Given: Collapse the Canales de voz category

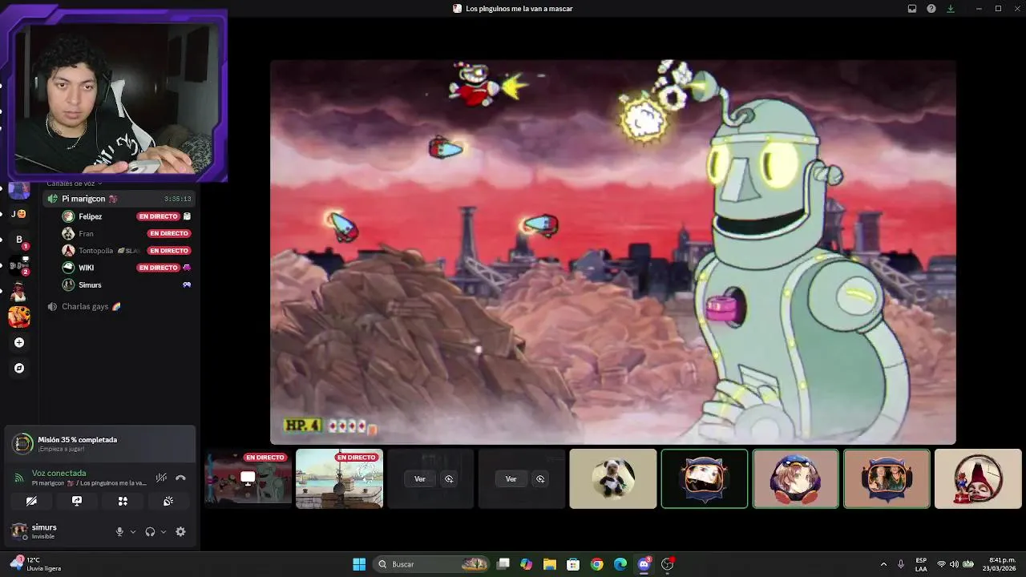Looking at the screenshot, I should point(74,184).
